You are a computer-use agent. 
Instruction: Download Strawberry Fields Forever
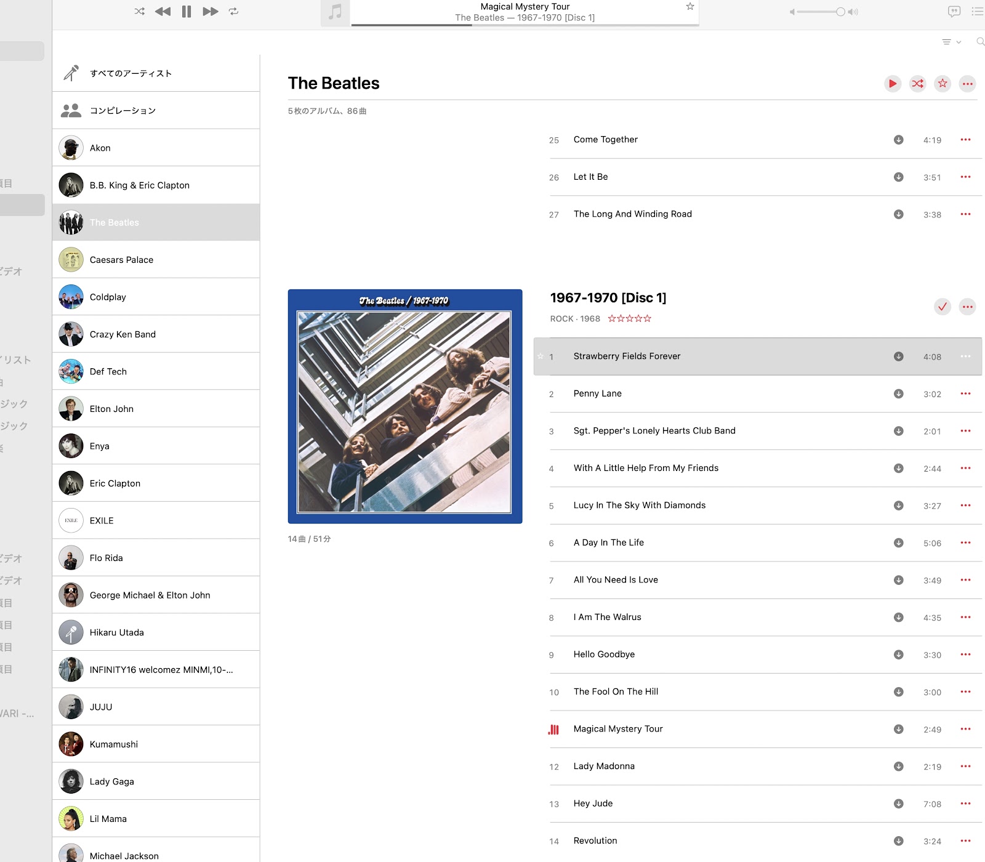(x=899, y=356)
